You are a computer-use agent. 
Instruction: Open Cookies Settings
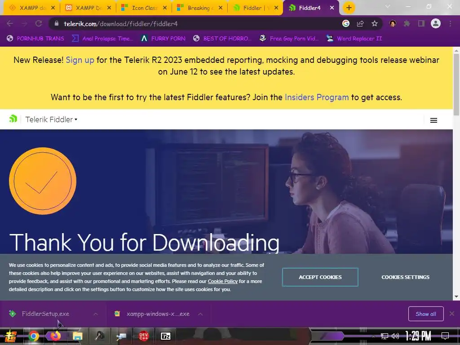tap(406, 277)
